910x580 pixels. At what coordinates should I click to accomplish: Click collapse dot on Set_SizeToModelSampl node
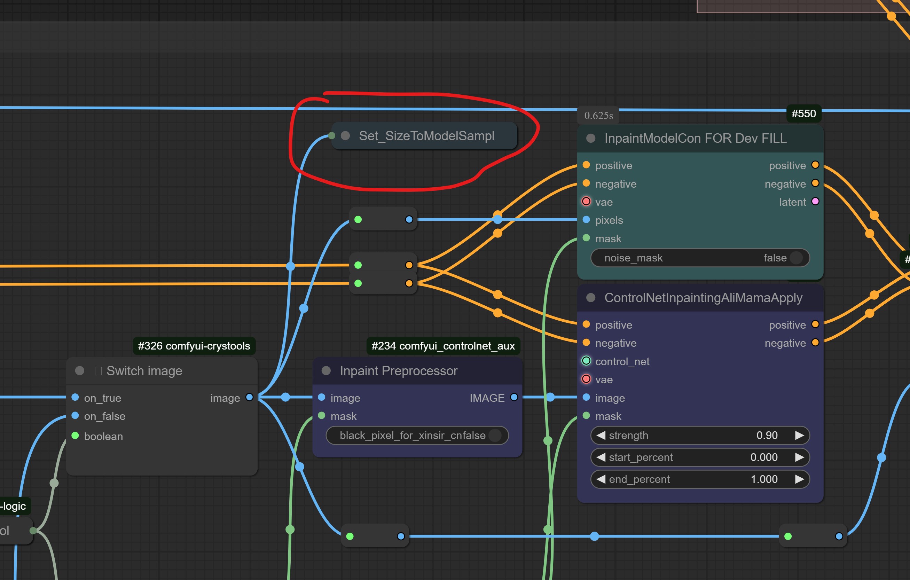coord(345,136)
